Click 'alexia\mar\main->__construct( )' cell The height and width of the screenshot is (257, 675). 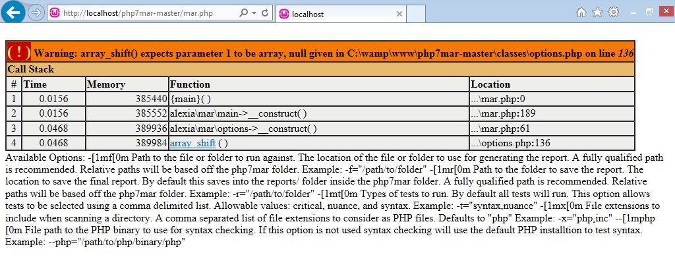pos(318,114)
